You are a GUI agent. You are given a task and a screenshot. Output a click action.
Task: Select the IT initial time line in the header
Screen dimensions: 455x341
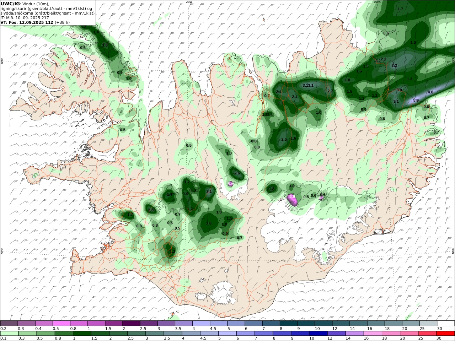(x=25, y=17)
